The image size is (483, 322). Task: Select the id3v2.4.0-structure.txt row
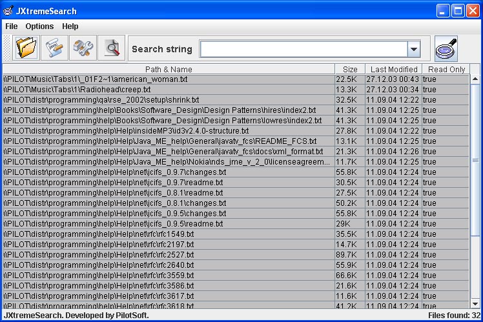[x=236, y=131]
